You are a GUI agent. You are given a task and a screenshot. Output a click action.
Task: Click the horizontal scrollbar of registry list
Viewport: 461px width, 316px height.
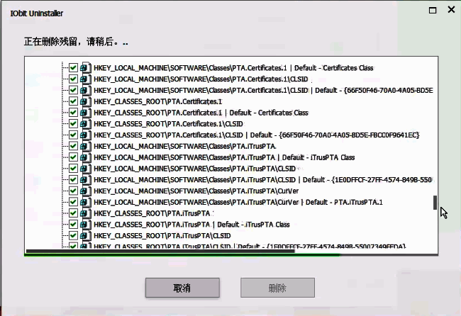pos(160,251)
